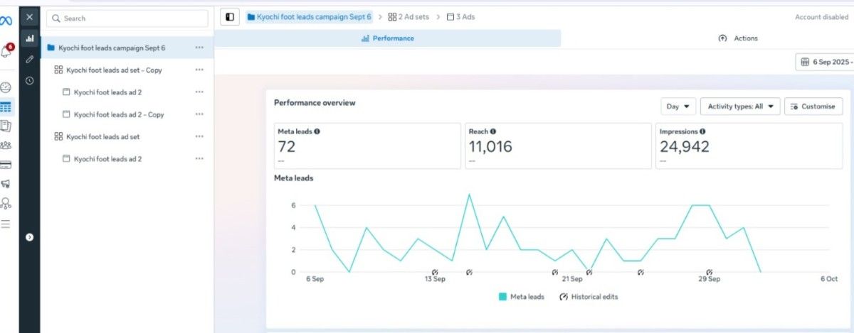Click the Customise button
Image resolution: width=854 pixels, height=333 pixels.
click(813, 107)
